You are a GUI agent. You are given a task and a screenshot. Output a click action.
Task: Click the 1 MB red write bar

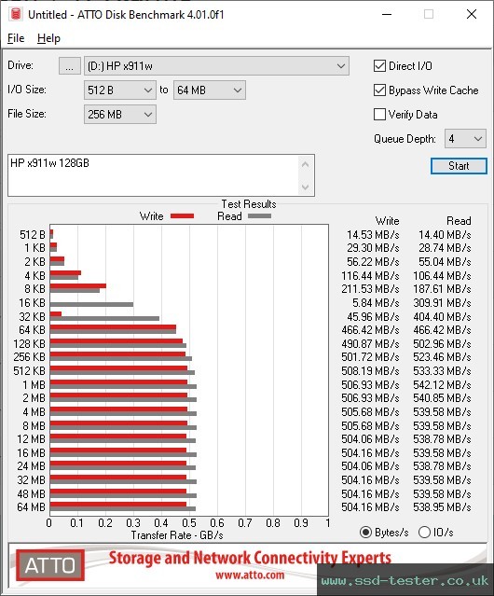(118, 382)
